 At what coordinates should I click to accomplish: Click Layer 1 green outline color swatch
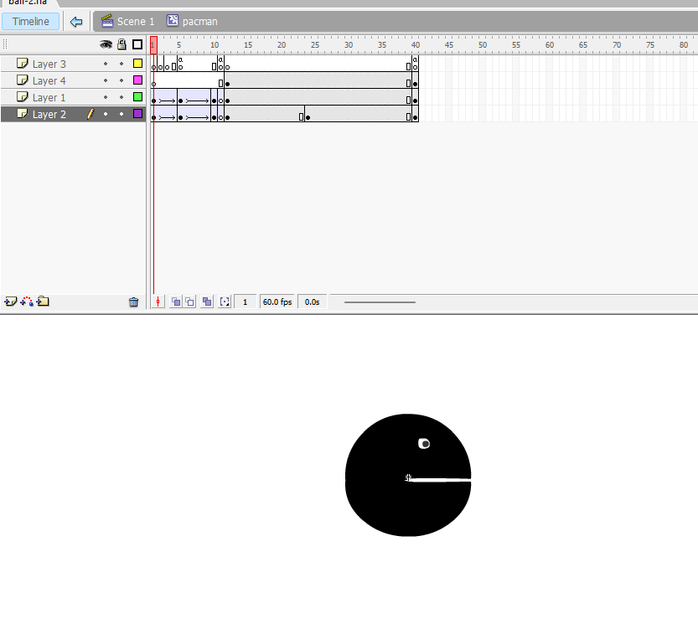coord(138,97)
